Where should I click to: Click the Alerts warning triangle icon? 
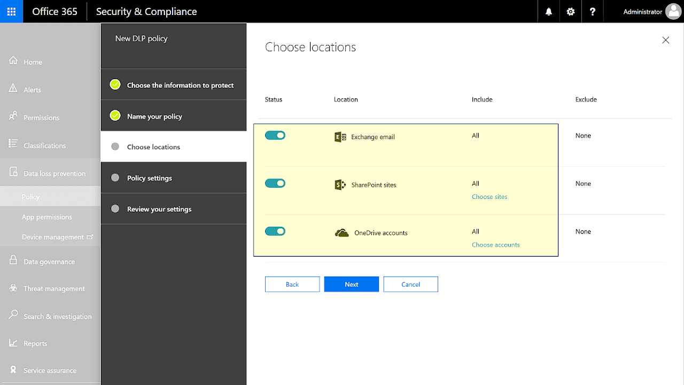tap(13, 89)
